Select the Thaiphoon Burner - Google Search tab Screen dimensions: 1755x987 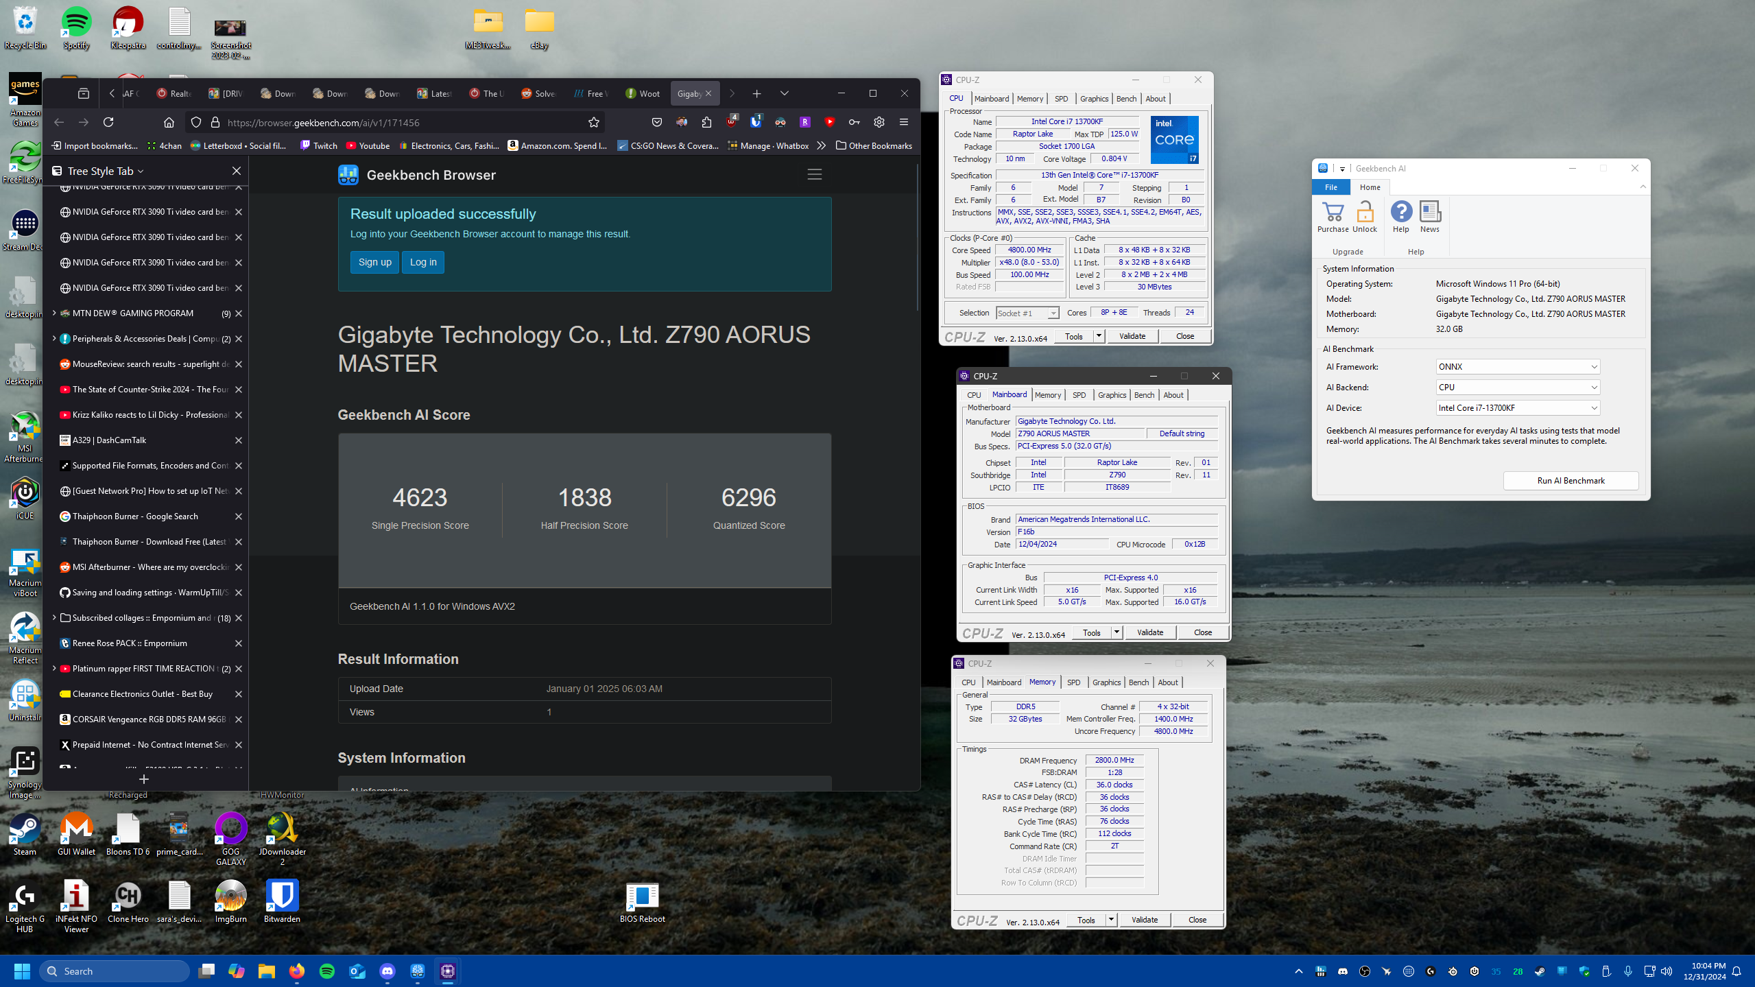144,516
